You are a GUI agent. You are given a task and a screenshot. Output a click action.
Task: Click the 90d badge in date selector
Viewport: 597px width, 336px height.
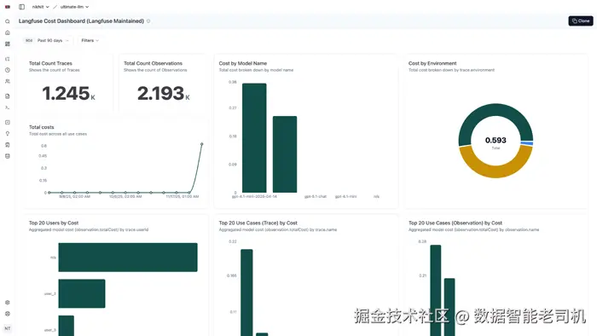tap(29, 40)
